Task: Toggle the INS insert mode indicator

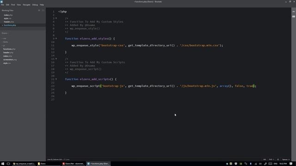Action: tap(265, 160)
